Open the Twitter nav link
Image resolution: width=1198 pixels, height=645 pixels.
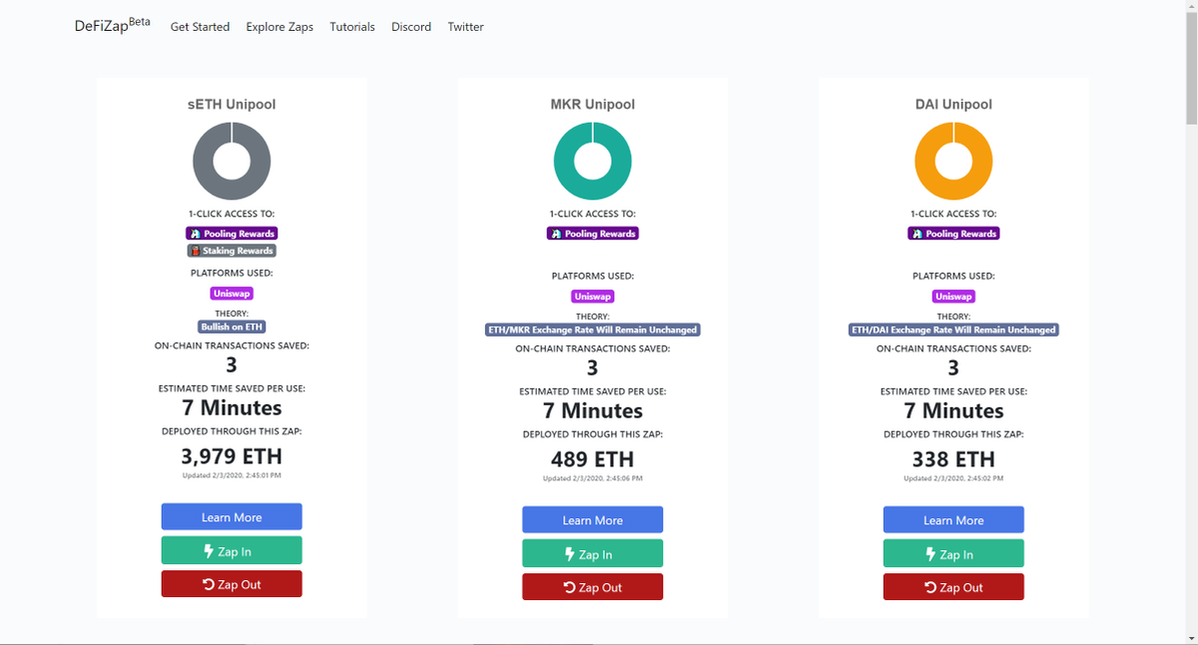465,27
